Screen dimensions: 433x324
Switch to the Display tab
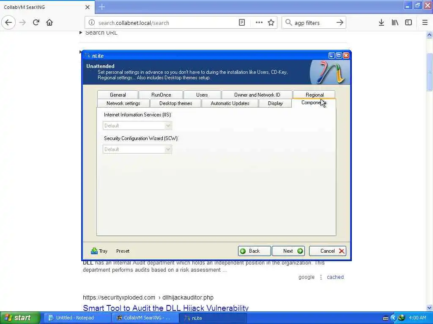[275, 103]
